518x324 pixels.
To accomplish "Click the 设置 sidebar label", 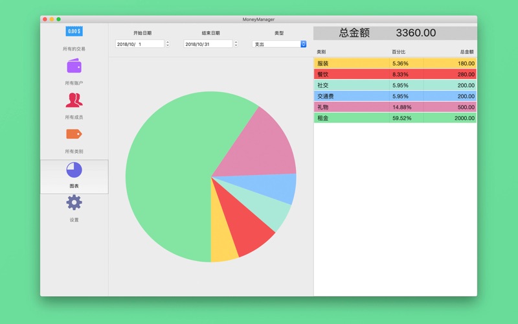I will [74, 220].
